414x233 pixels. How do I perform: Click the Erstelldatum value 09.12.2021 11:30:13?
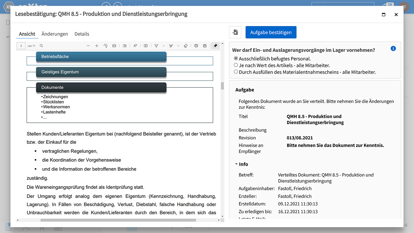point(298,204)
